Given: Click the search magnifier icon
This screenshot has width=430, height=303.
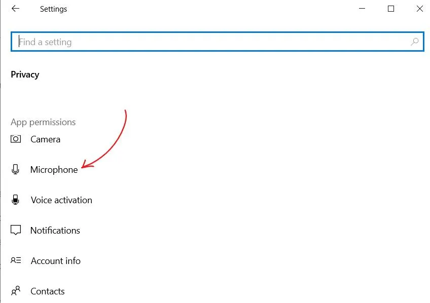Looking at the screenshot, I should [414, 42].
